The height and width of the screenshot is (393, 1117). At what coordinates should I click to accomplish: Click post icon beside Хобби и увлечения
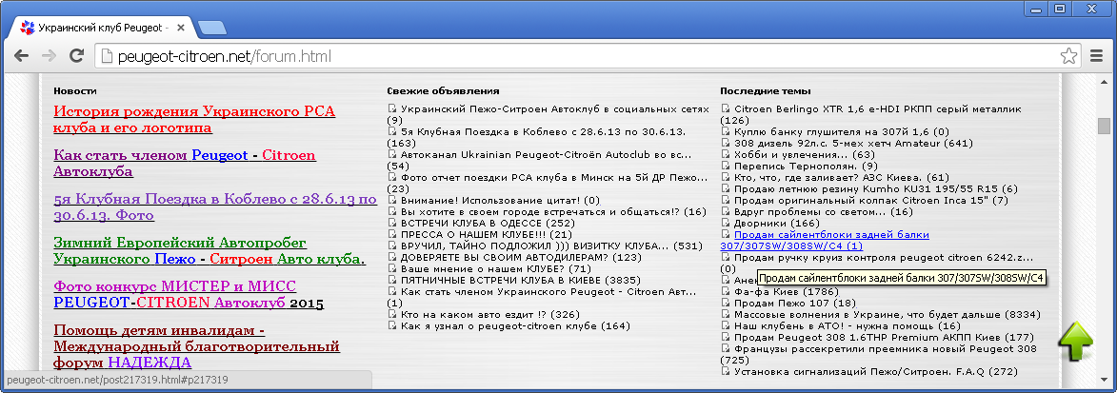click(x=726, y=154)
